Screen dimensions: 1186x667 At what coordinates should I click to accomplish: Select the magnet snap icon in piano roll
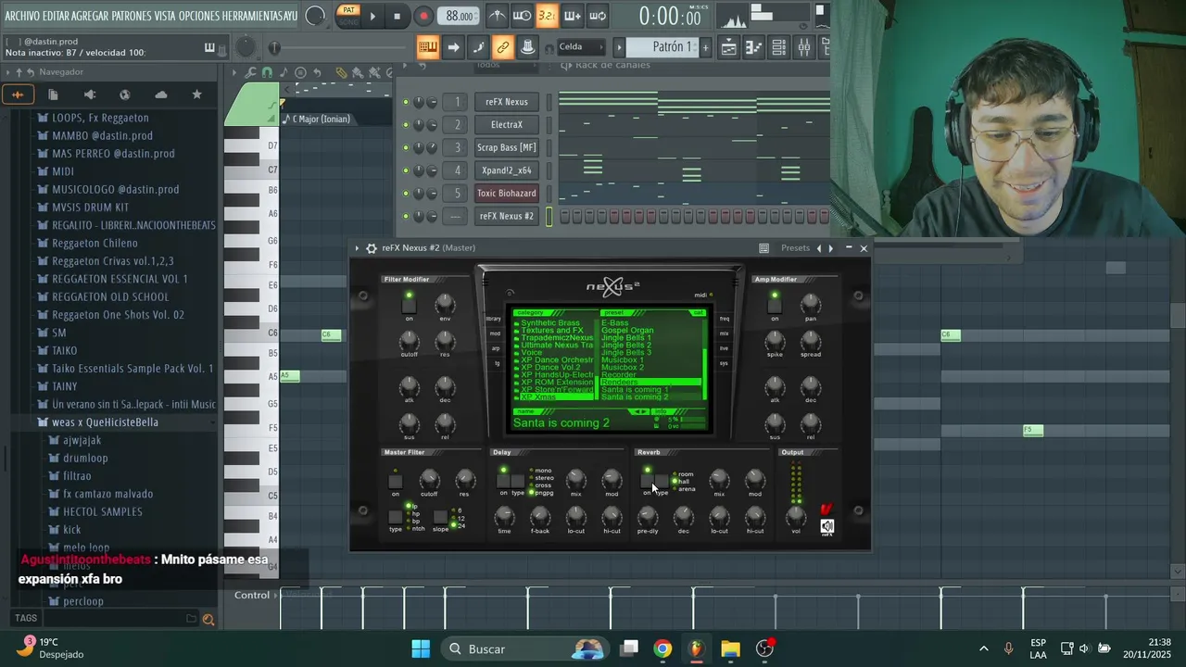[268, 72]
